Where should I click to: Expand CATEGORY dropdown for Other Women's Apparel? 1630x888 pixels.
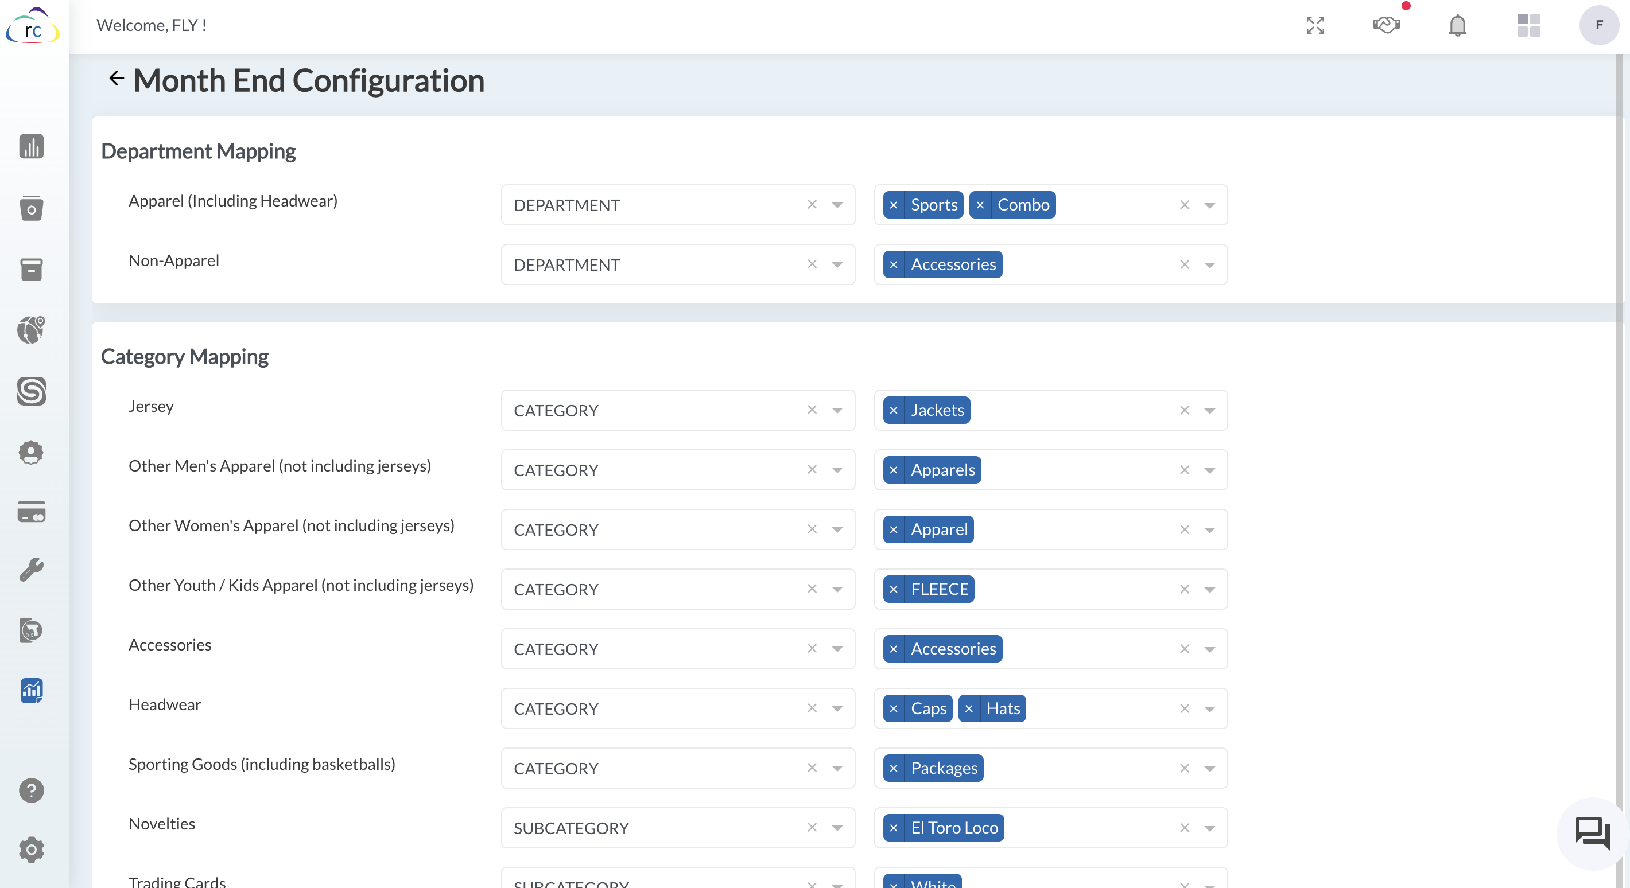tap(837, 530)
